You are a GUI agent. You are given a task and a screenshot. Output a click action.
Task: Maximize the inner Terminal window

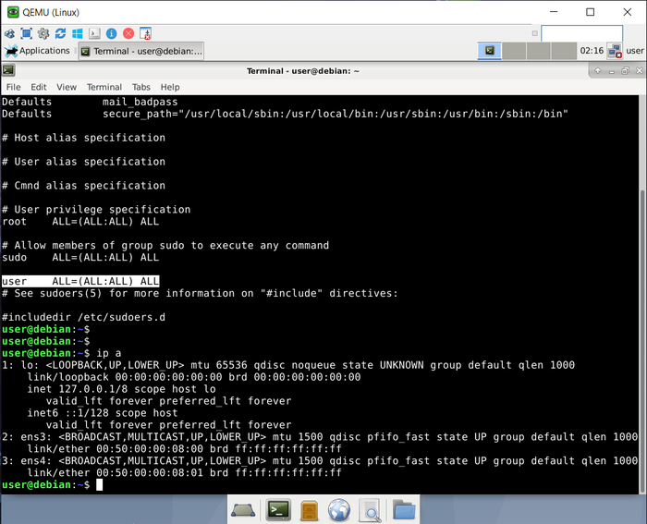[625, 71]
